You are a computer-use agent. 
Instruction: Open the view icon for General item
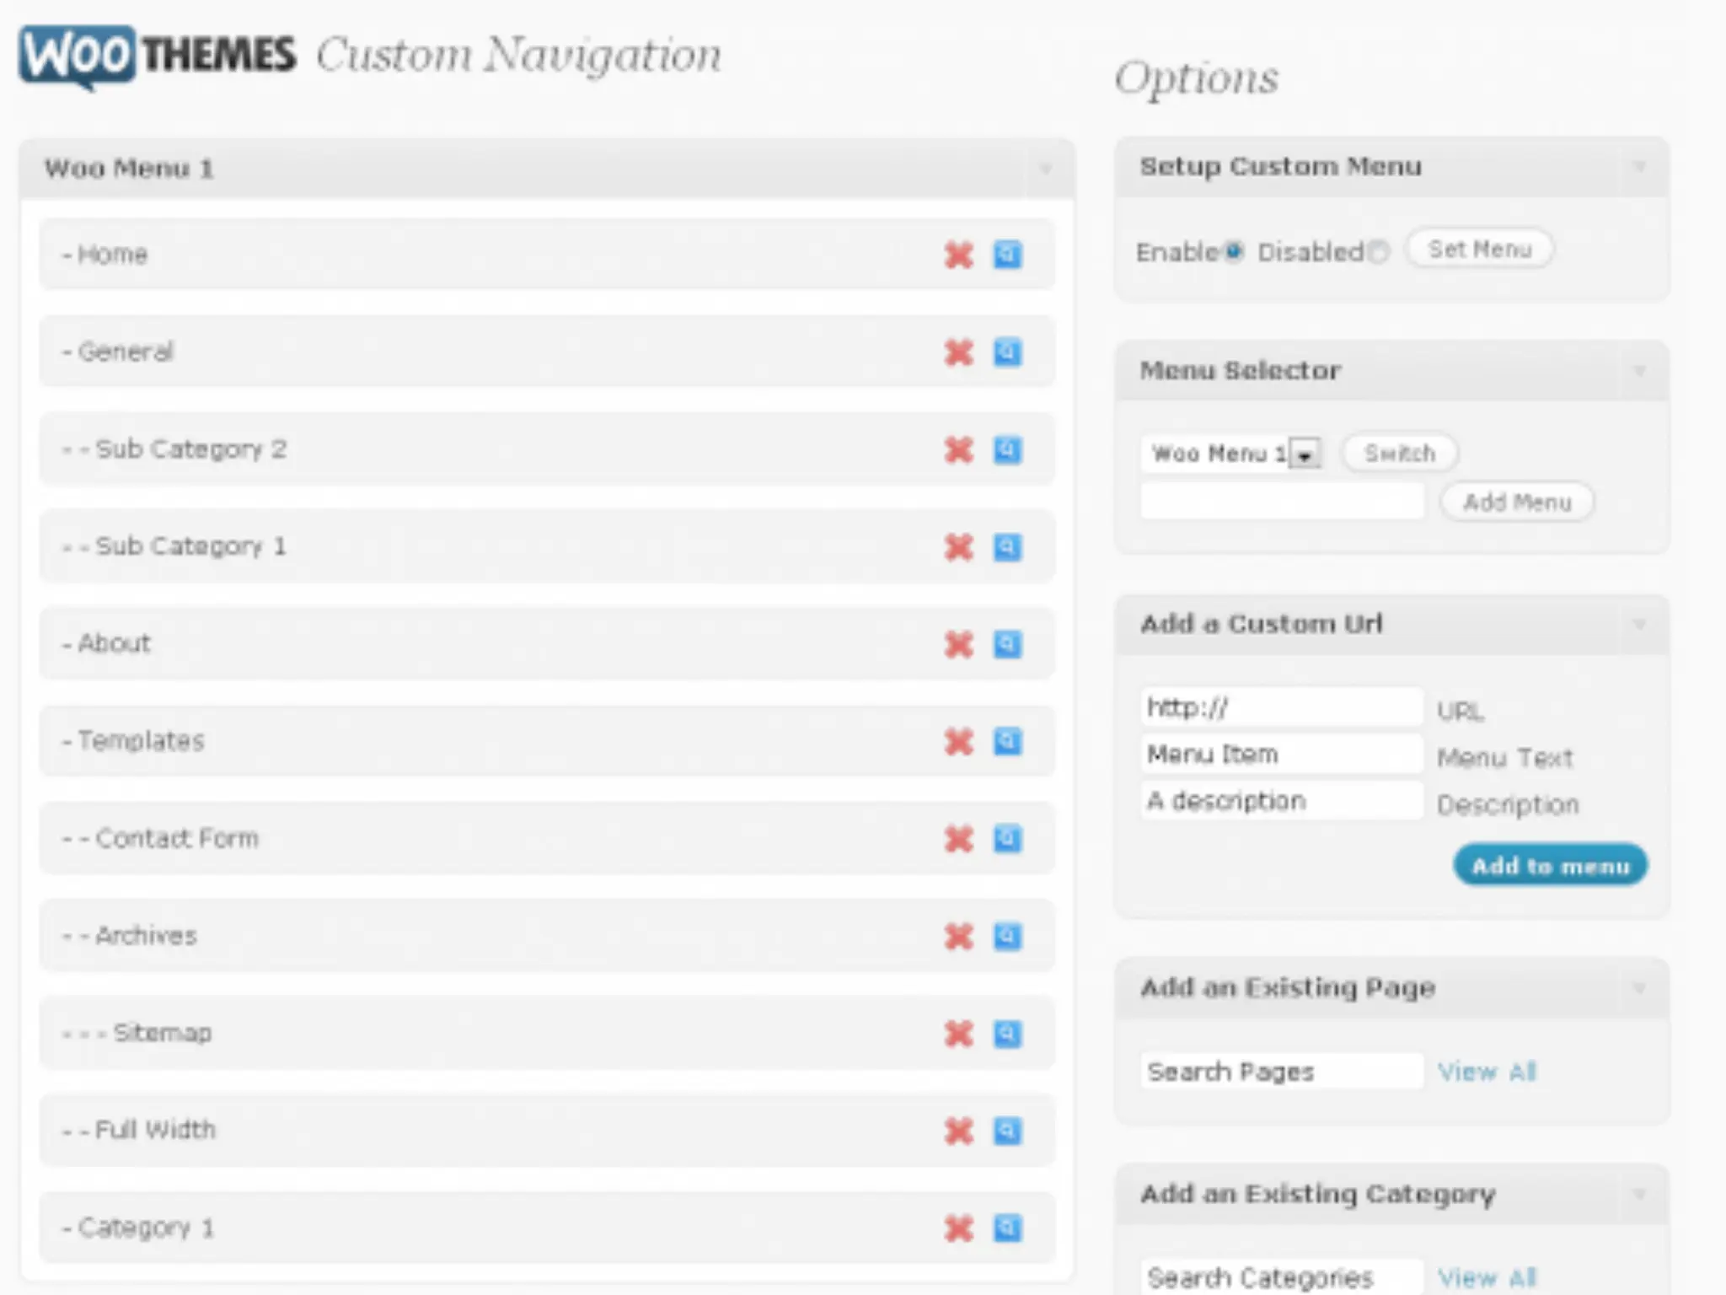(1007, 352)
